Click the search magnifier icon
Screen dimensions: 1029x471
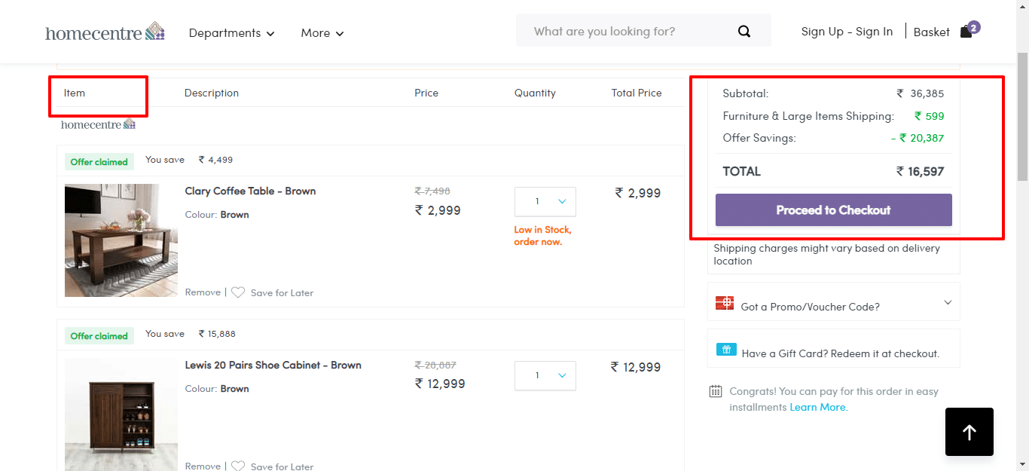tap(744, 31)
